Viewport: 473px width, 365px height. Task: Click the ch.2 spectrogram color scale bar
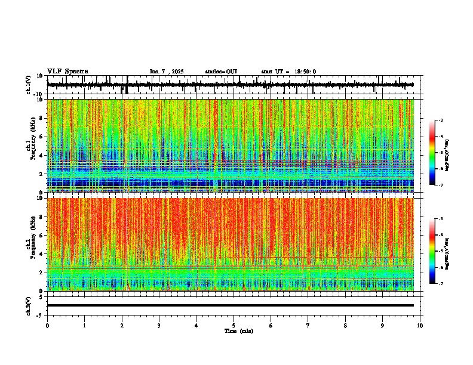[x=432, y=251]
